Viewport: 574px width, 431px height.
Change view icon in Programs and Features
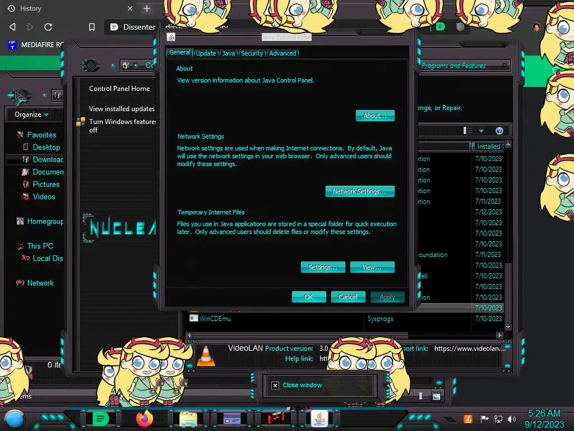tap(467, 131)
